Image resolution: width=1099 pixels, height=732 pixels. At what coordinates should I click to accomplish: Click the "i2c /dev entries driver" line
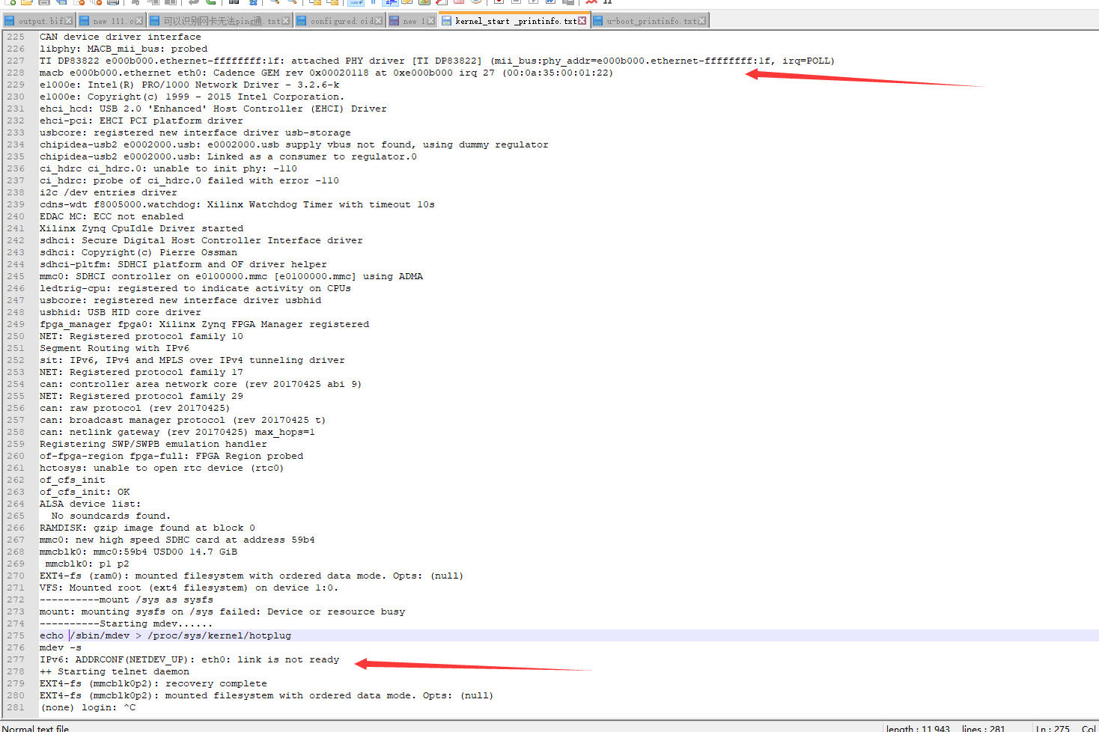click(109, 192)
